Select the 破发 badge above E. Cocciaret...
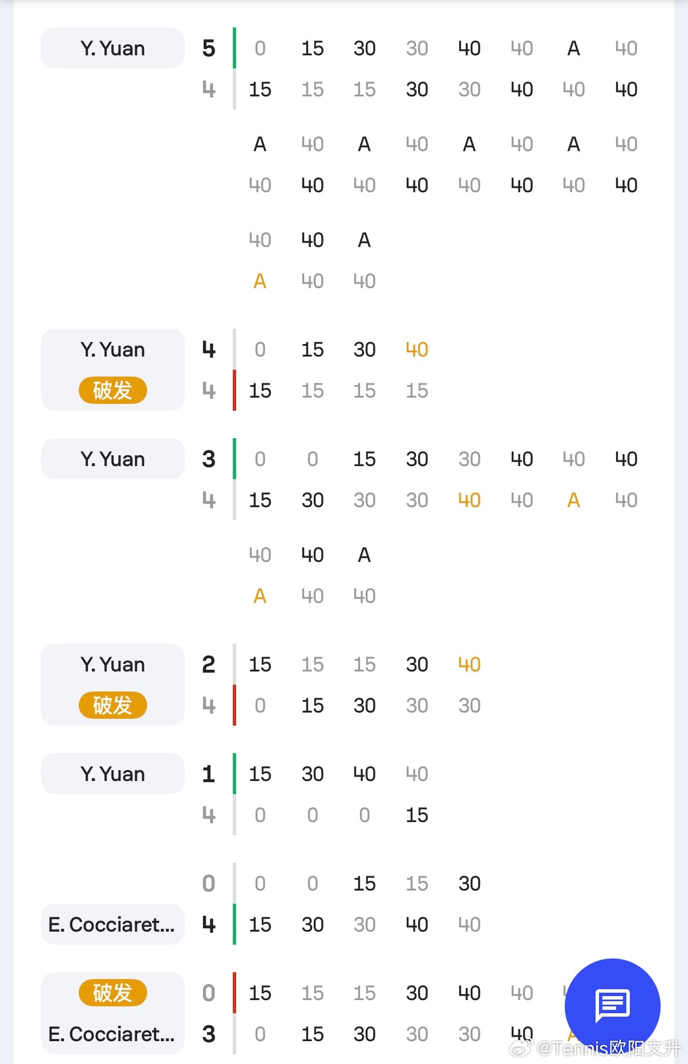The width and height of the screenshot is (688, 1064). tap(112, 993)
